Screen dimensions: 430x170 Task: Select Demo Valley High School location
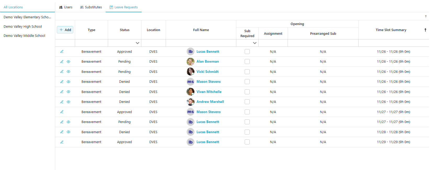tap(23, 26)
